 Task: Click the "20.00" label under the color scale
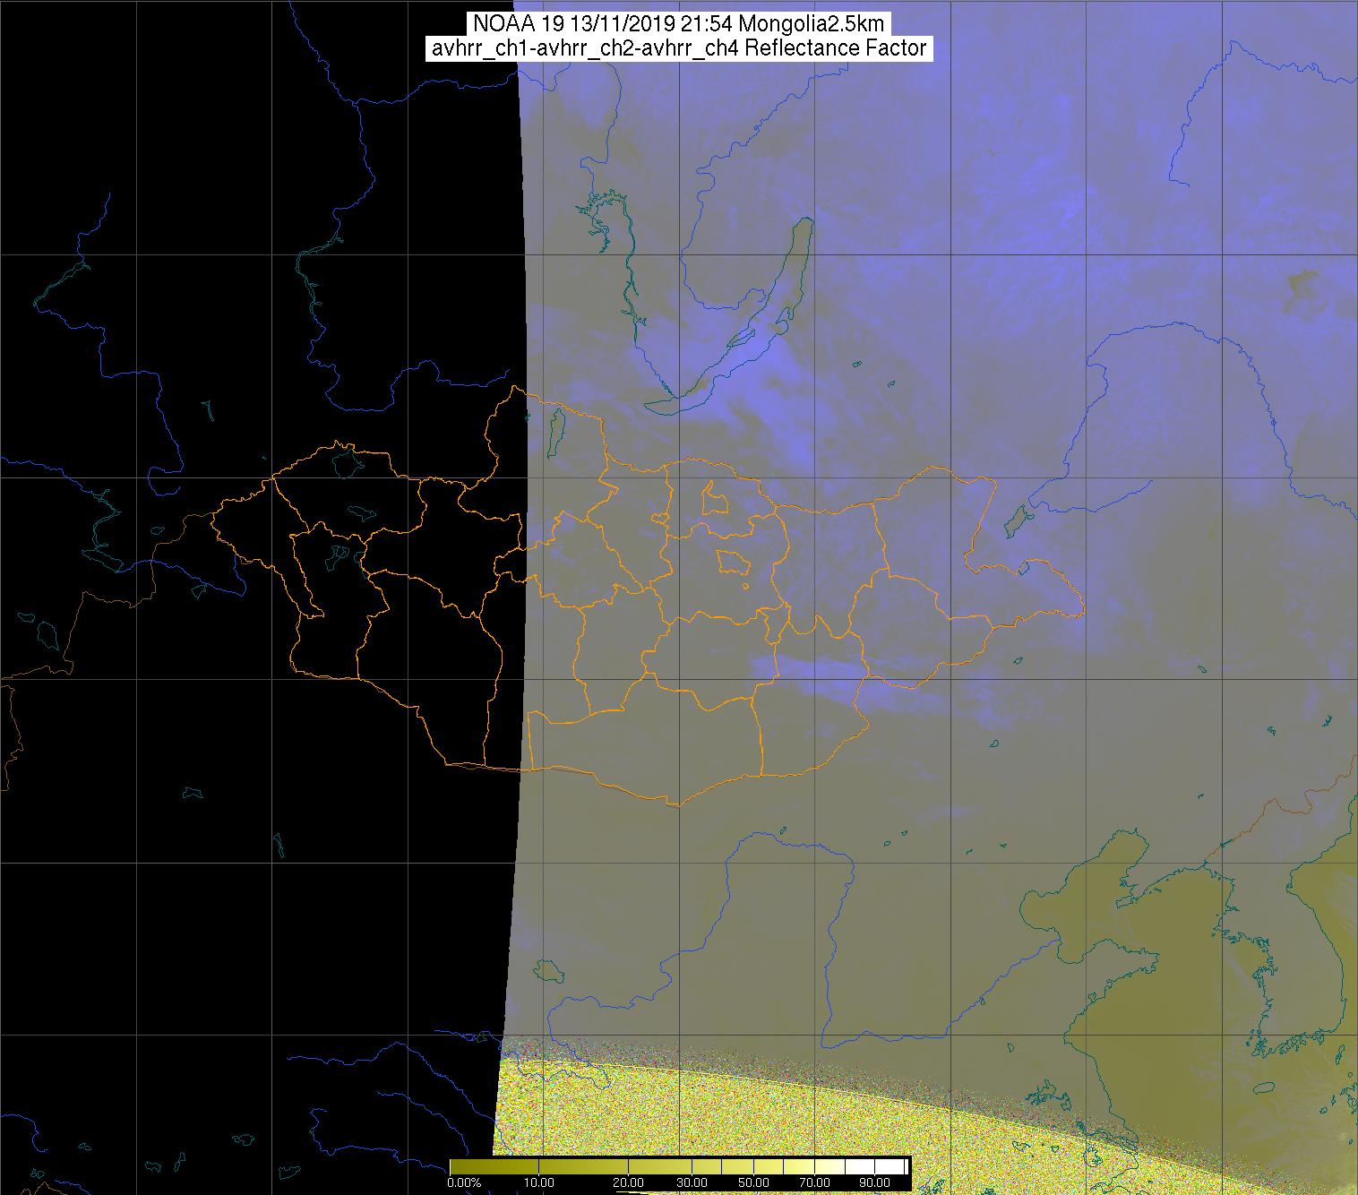[x=628, y=1182]
